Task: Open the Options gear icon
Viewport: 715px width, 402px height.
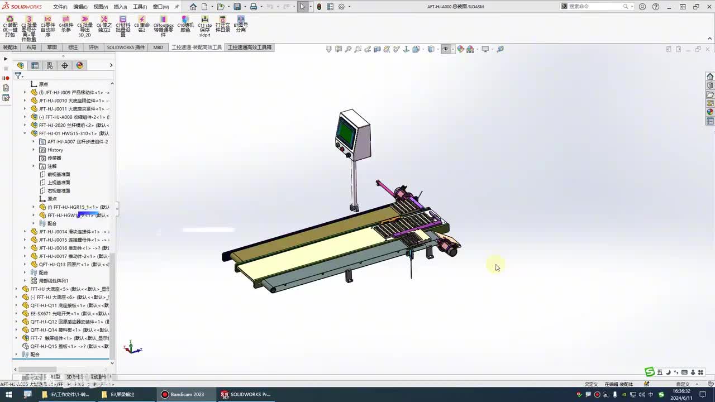Action: click(341, 7)
